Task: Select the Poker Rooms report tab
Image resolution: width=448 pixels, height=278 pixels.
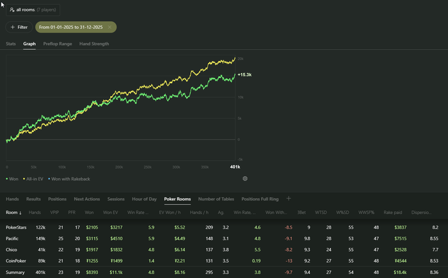Action: [x=177, y=199]
